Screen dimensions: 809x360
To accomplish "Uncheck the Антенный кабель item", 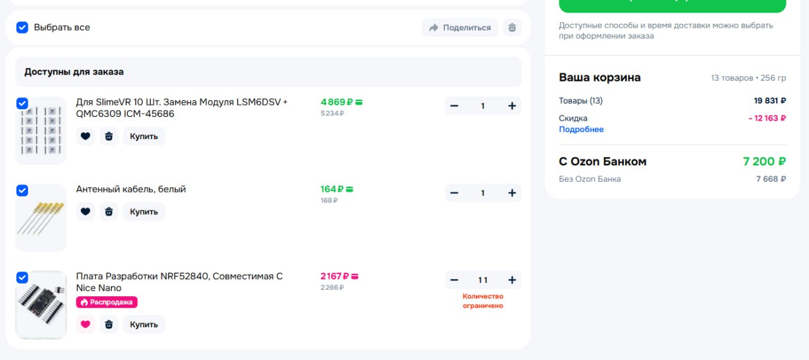I will (x=22, y=190).
